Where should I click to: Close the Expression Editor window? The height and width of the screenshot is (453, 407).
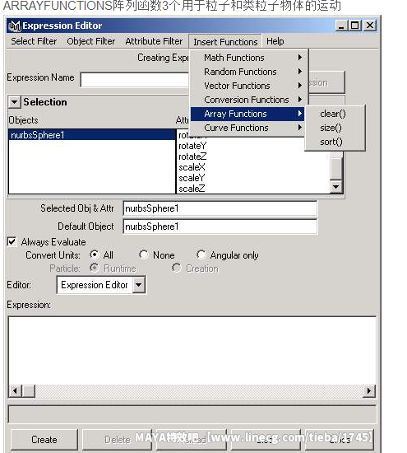370,26
